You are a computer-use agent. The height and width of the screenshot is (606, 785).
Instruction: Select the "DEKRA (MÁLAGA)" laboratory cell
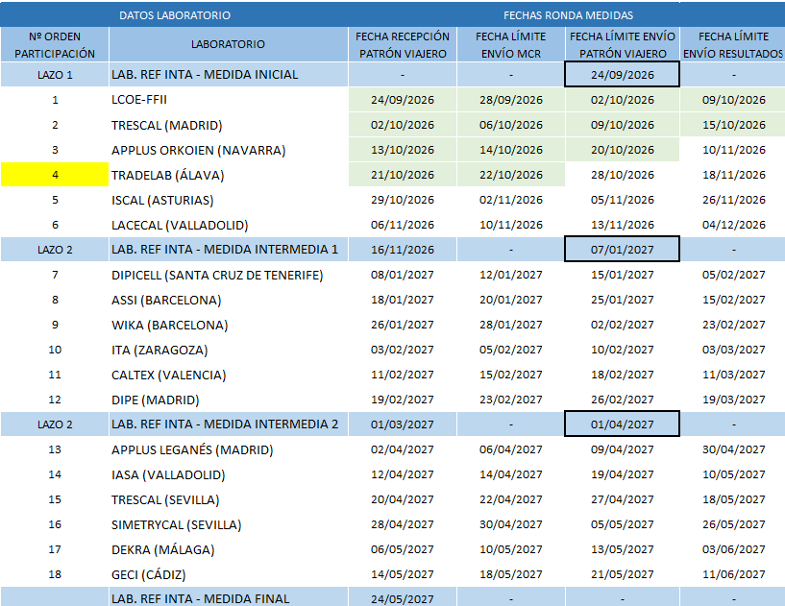[229, 549]
